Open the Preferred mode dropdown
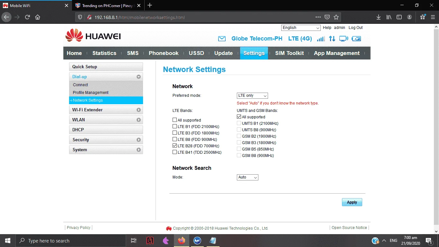This screenshot has height=247, width=439. click(252, 96)
